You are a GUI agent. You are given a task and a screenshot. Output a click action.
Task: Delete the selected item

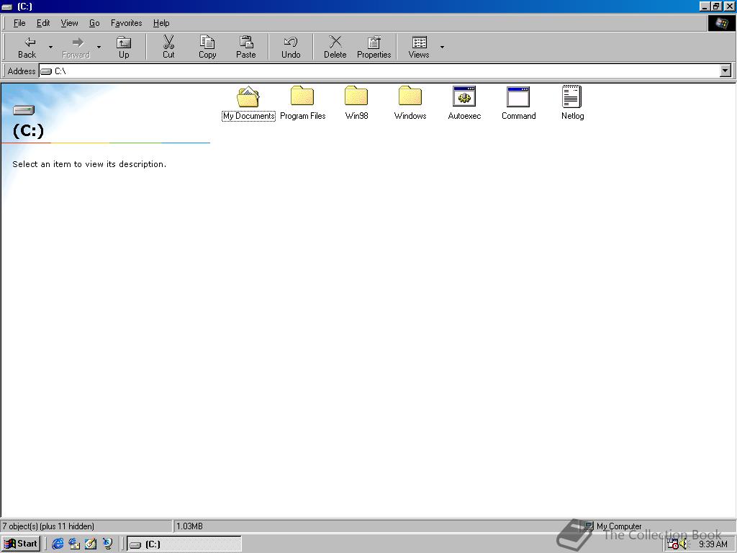click(335, 47)
